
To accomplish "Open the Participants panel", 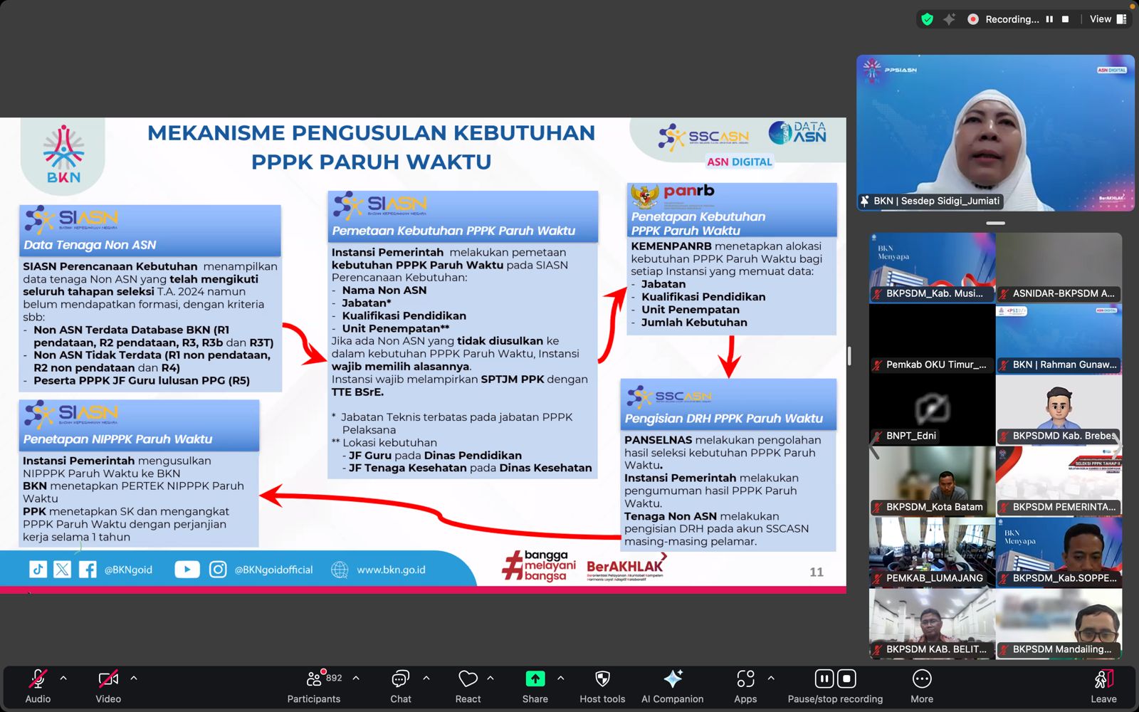I will click(314, 686).
